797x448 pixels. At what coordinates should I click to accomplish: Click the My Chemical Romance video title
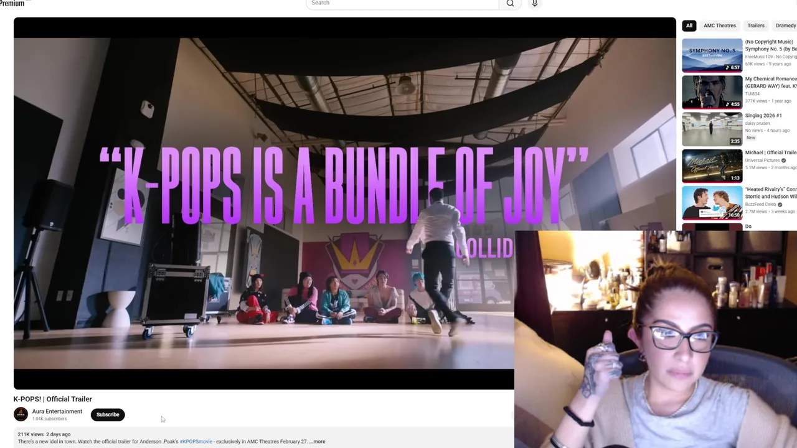tap(771, 82)
